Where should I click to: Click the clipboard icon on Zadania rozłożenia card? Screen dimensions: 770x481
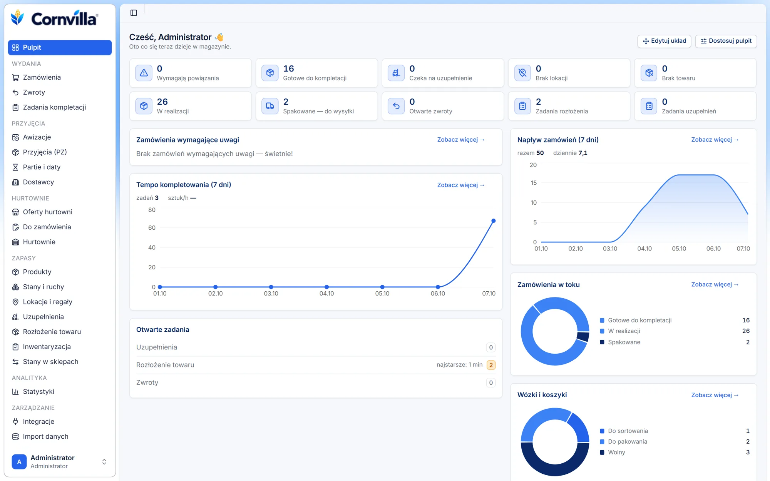(x=522, y=106)
